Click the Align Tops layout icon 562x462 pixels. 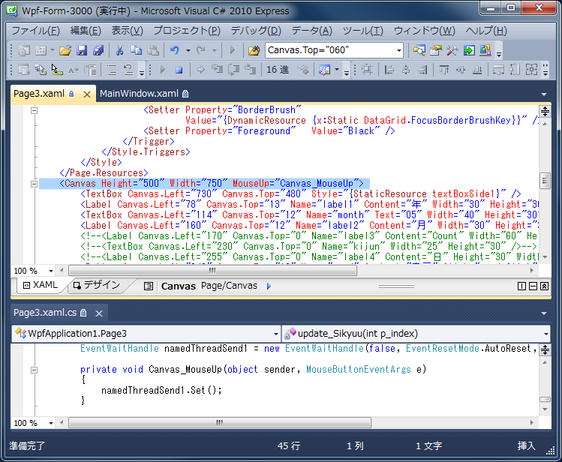[x=444, y=70]
